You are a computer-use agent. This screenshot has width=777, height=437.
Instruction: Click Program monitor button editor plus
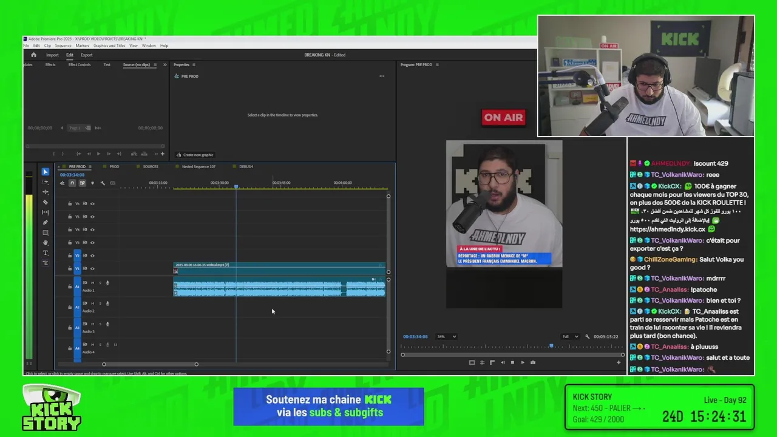click(x=619, y=362)
